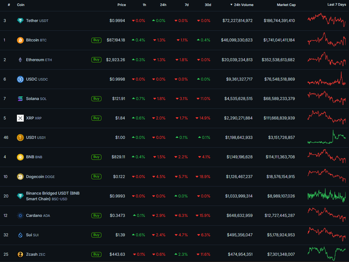
Task: Click Buy button for Zcash
Action: (96, 254)
